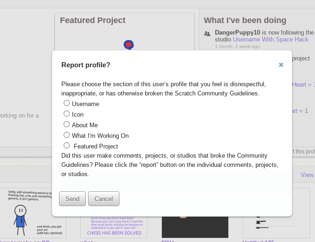315x242 pixels.
Task: Click the What I've been doing heading
Action: pyautogui.click(x=245, y=20)
